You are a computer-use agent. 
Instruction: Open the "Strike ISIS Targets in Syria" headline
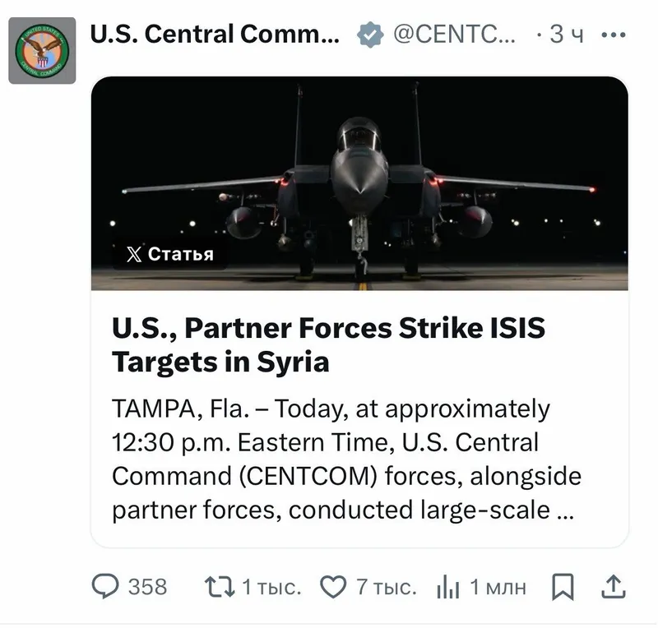pyautogui.click(x=329, y=344)
